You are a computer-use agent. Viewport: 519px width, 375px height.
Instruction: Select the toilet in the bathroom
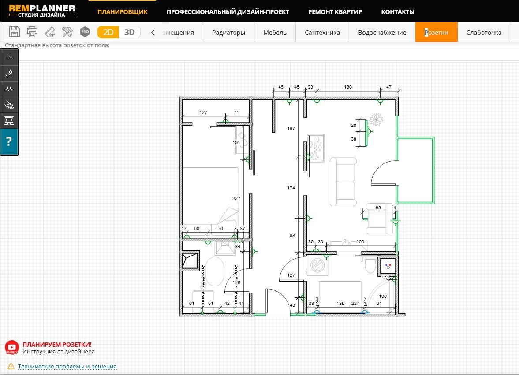click(x=370, y=265)
